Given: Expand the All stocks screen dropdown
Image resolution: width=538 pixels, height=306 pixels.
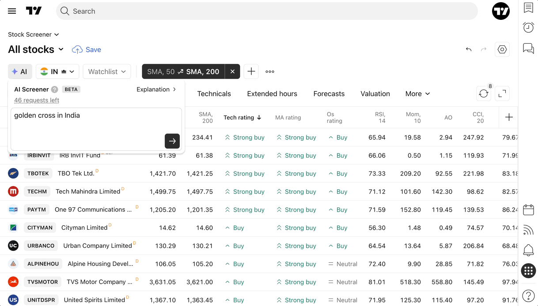Looking at the screenshot, I should tap(36, 49).
